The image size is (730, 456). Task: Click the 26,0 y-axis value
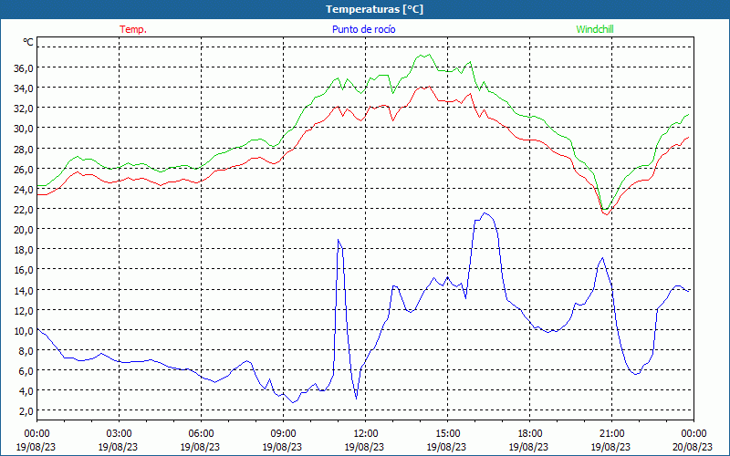coord(24,169)
